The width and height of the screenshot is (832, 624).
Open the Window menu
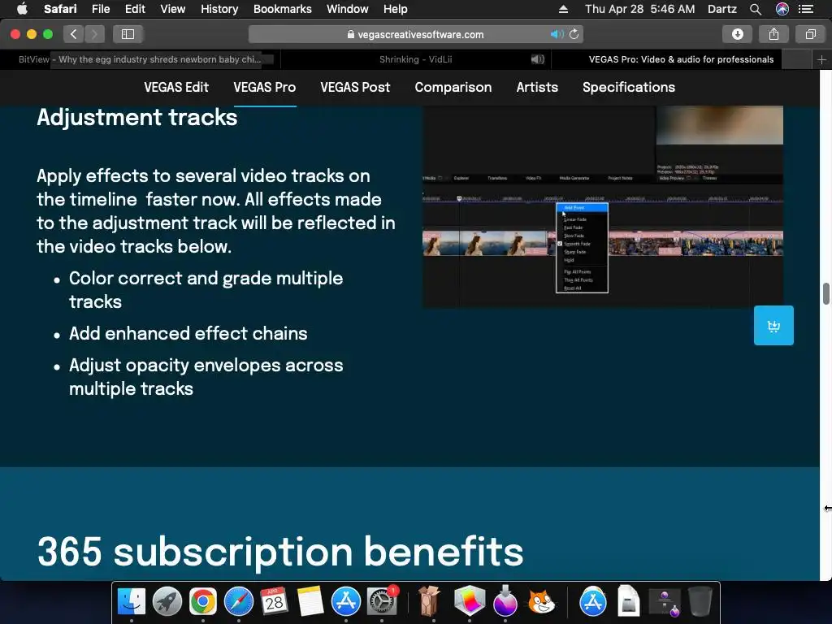click(x=348, y=9)
